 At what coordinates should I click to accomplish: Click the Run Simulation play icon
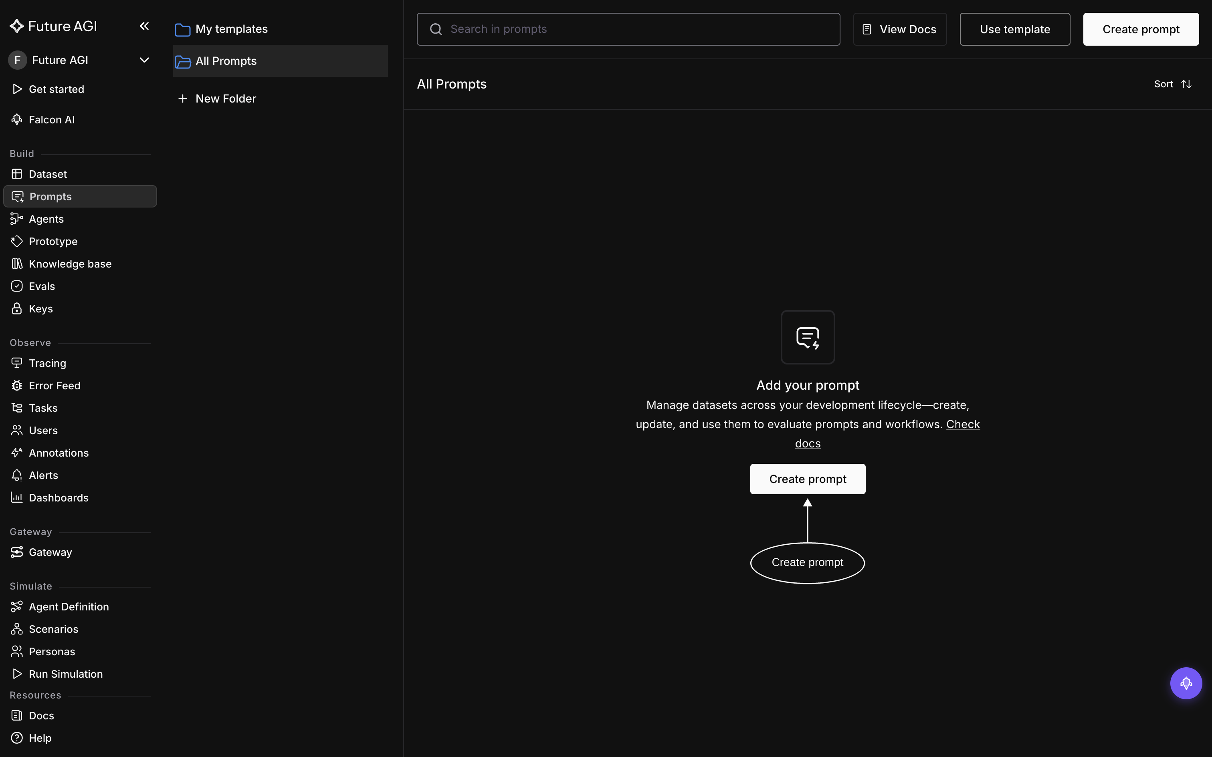point(17,674)
